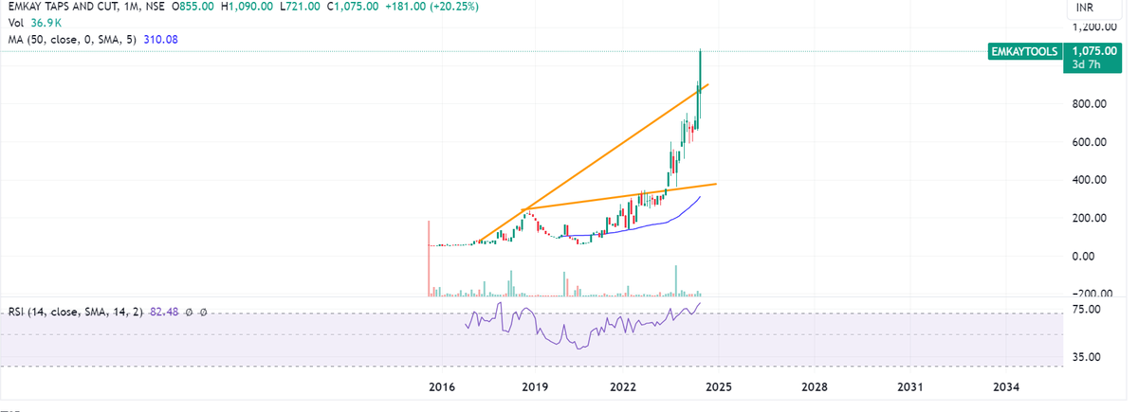Click the current price tag 1,075.00
The width and height of the screenshot is (1138, 412).
(1095, 51)
